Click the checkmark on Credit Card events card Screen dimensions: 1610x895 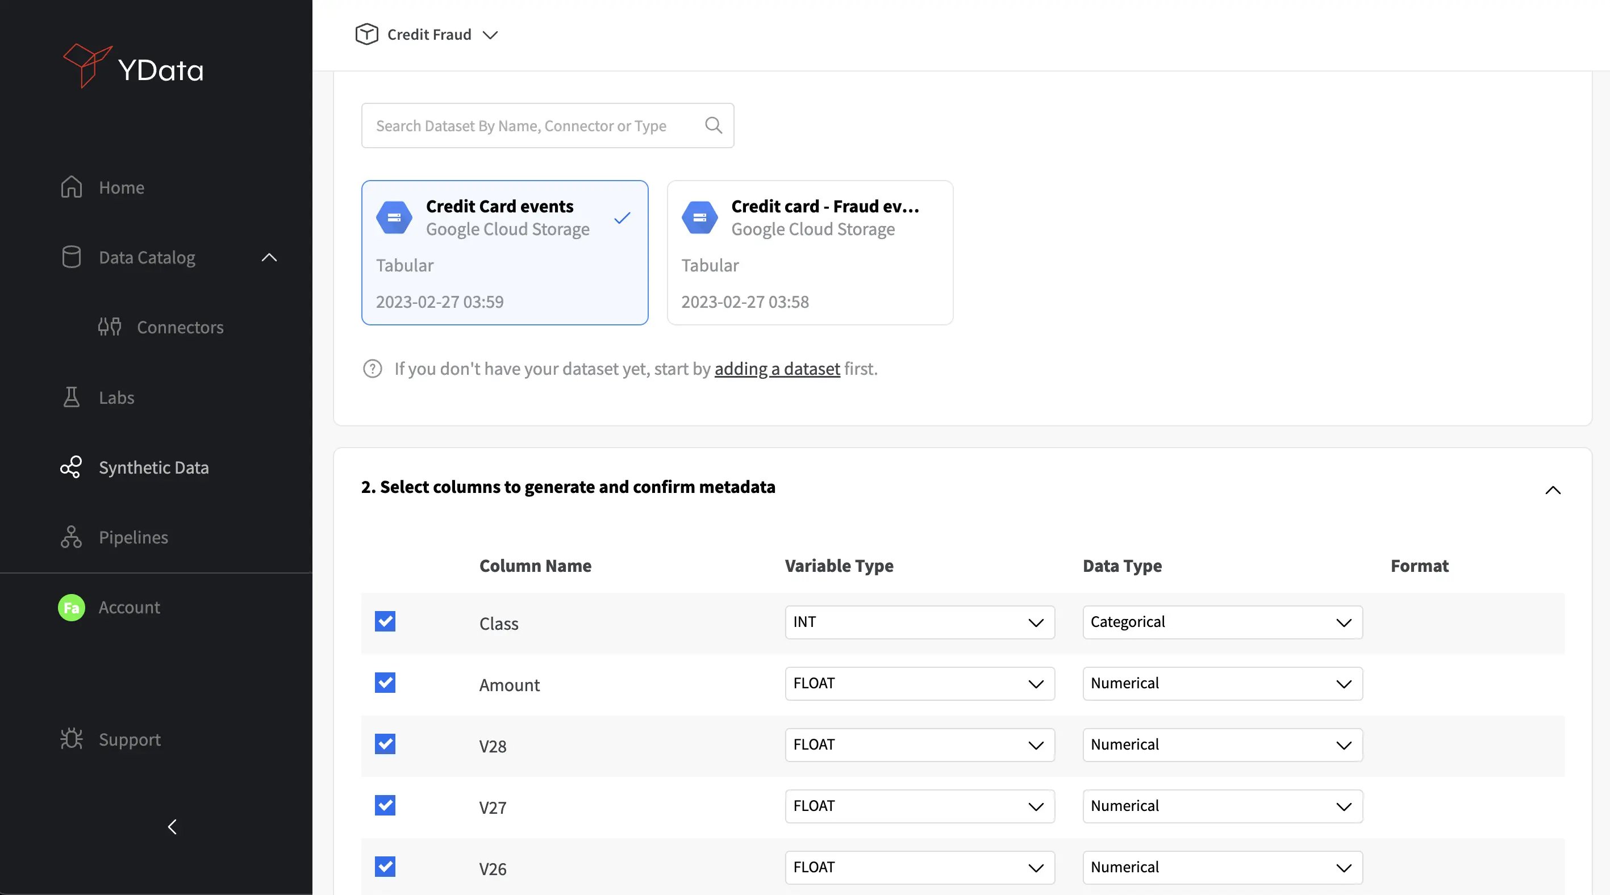pos(622,218)
